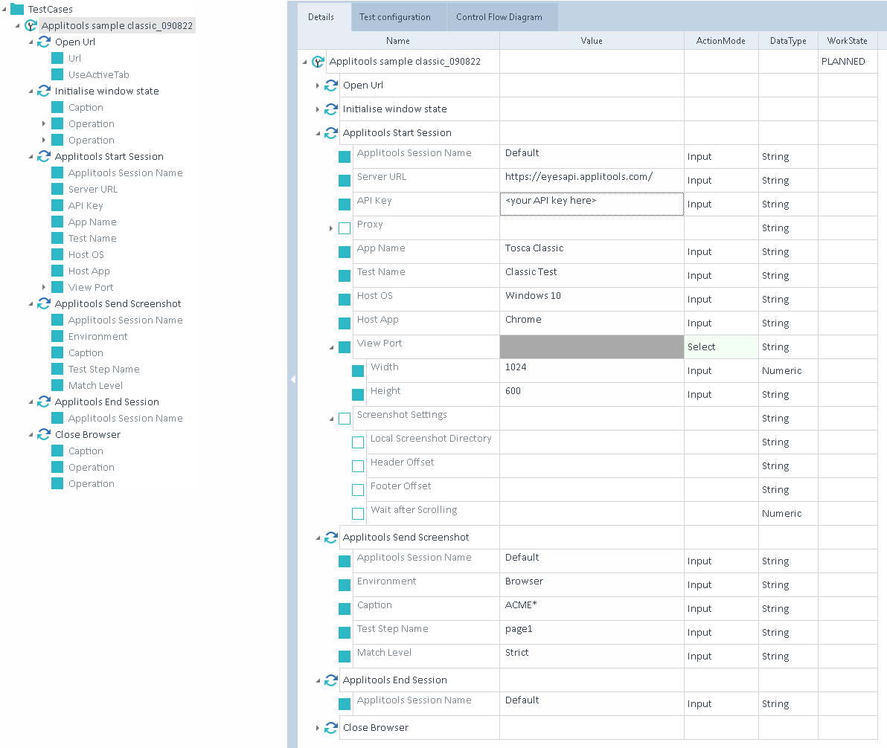The height and width of the screenshot is (748, 887).
Task: Click the Applitools Send Screenshot step icon in the details grid
Action: pyautogui.click(x=331, y=538)
